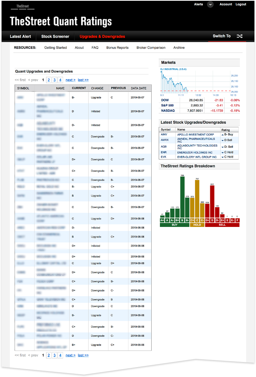Open the Broker Comparison resource
Screen dimensions: 256x377
pos(151,48)
